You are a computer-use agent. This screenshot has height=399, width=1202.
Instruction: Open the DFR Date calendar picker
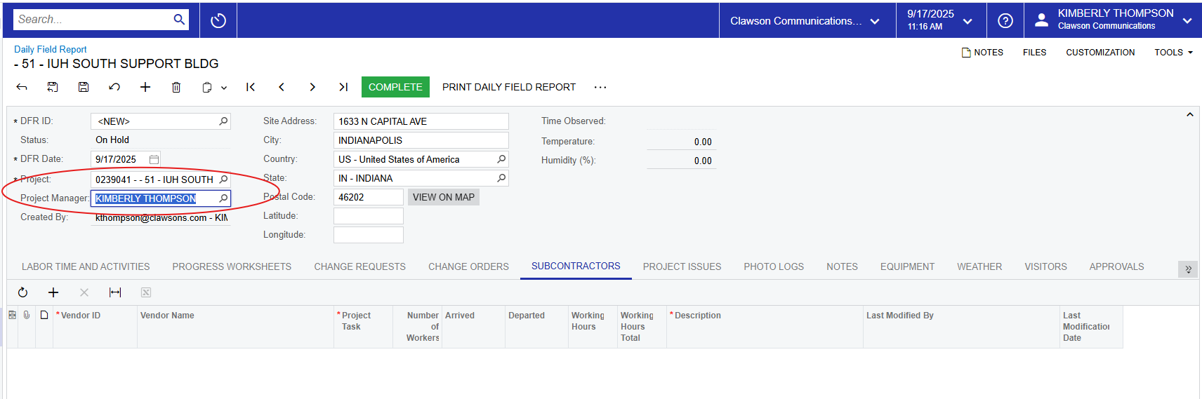click(154, 159)
